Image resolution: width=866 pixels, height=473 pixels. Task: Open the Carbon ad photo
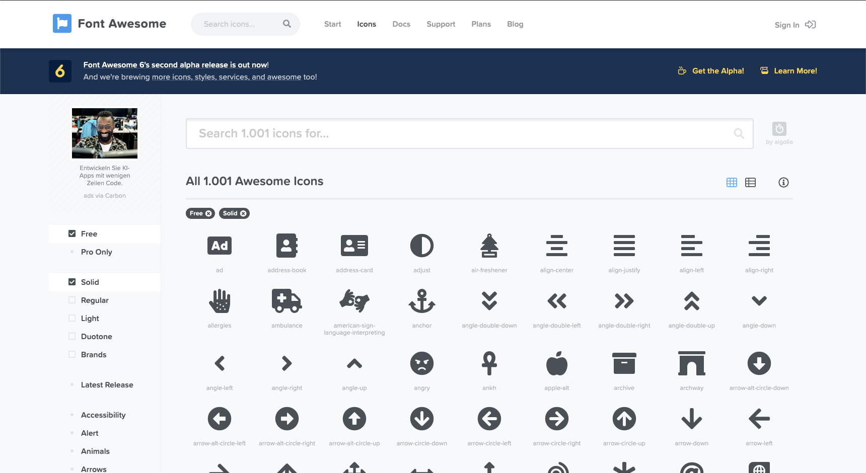[x=105, y=133]
